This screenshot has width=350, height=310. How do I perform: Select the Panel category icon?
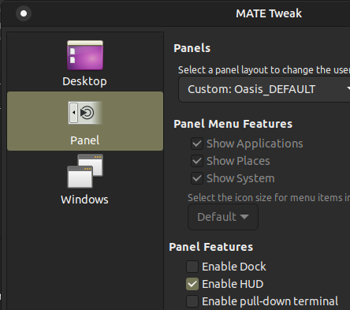[85, 113]
